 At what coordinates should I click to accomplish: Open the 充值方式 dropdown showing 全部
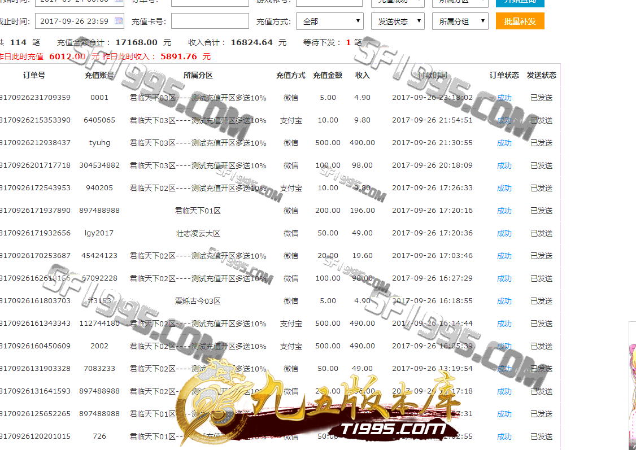click(330, 21)
